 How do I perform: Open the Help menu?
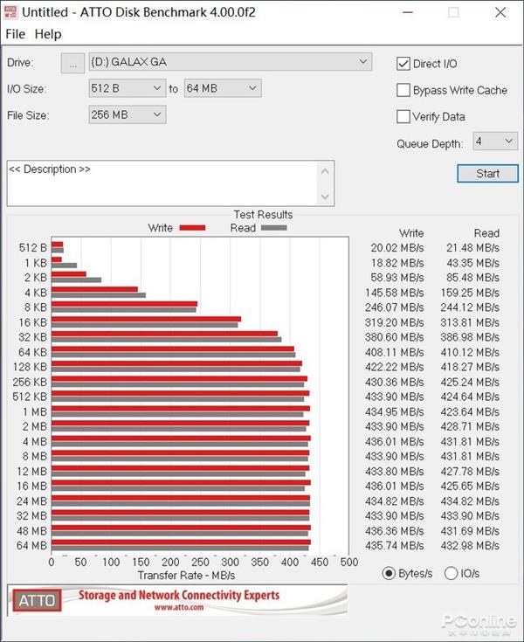tap(48, 34)
